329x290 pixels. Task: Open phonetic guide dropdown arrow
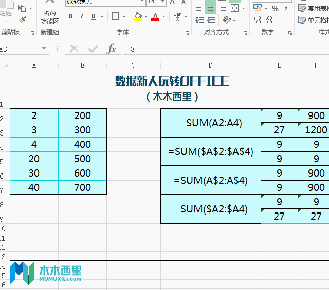point(186,16)
